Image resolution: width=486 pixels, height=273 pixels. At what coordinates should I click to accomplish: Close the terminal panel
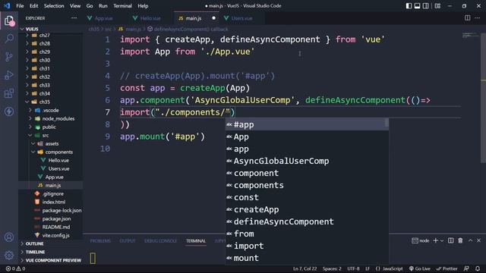[x=478, y=240]
